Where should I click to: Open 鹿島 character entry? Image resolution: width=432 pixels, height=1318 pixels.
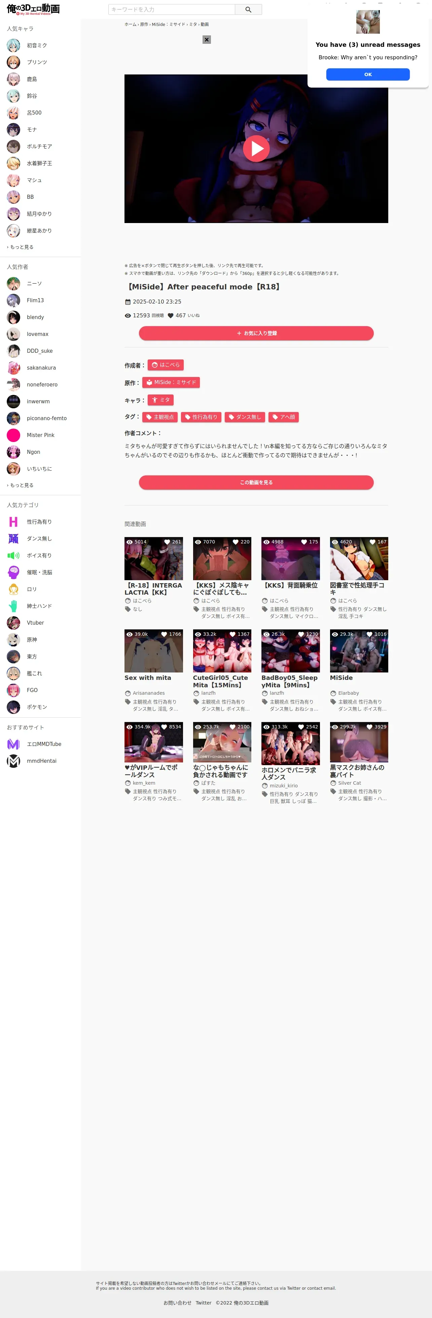32,79
